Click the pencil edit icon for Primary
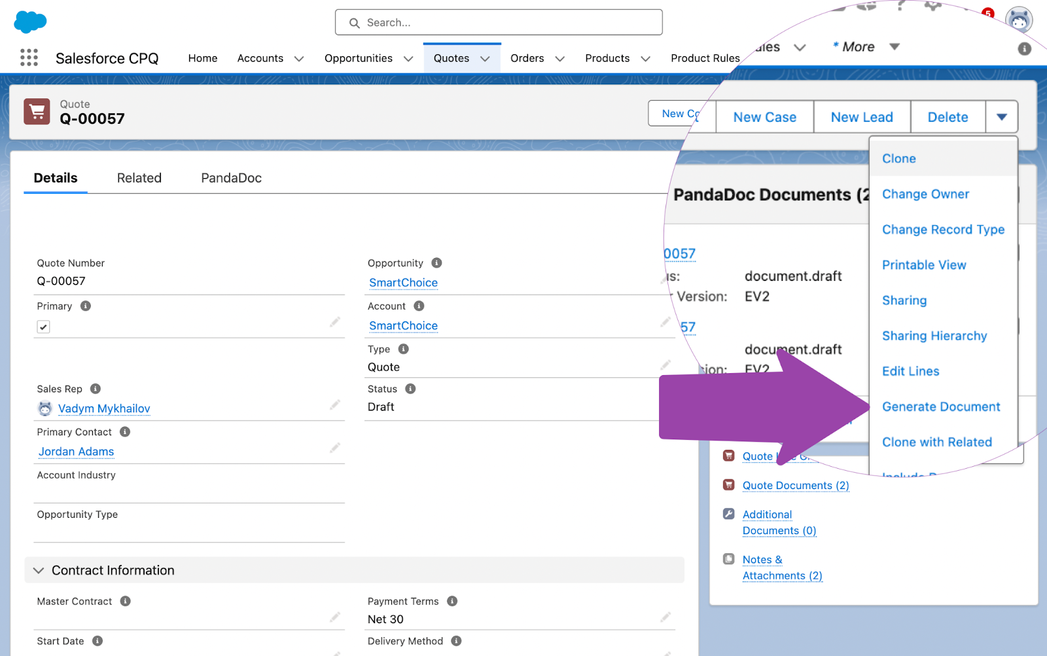Screen dimensions: 1047x656 click(335, 321)
